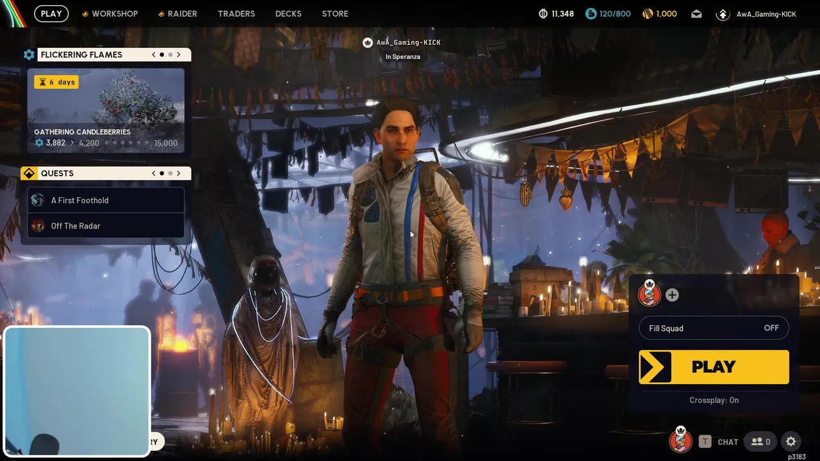Go to next Flickering Flames page arrow

pyautogui.click(x=179, y=55)
